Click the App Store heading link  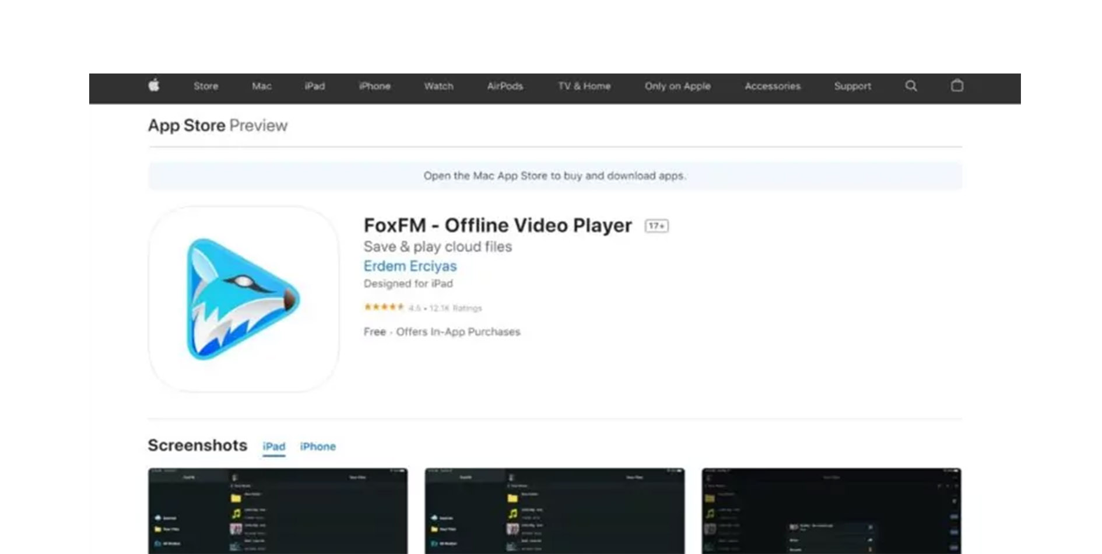[187, 125]
